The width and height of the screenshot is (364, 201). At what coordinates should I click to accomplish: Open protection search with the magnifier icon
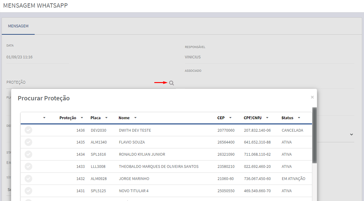171,83
